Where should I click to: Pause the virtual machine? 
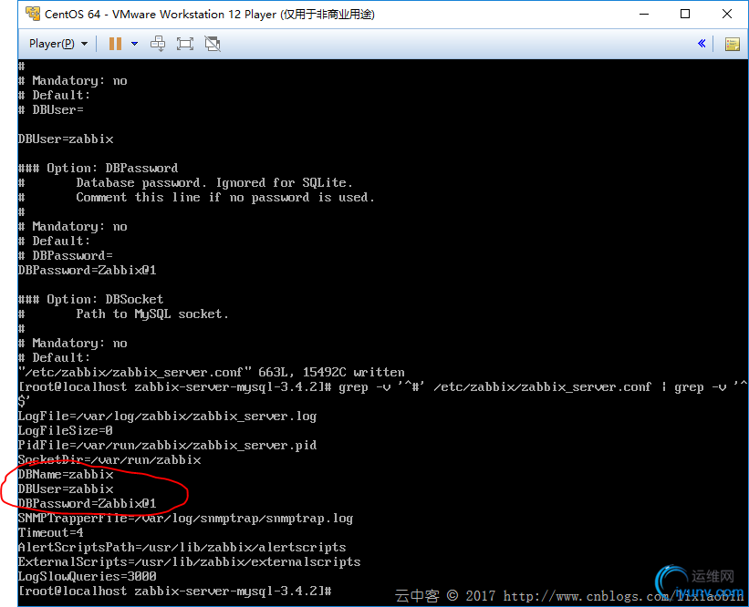(x=115, y=44)
